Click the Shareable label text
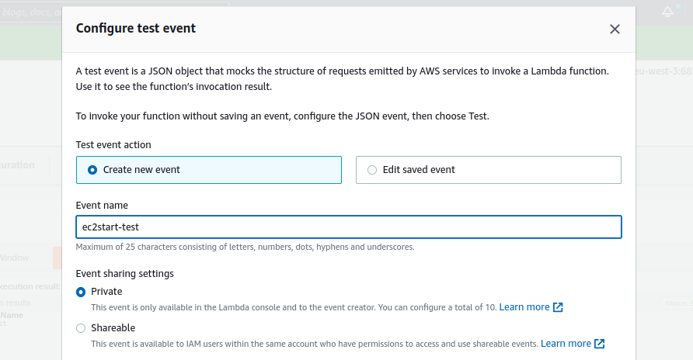 click(x=113, y=327)
